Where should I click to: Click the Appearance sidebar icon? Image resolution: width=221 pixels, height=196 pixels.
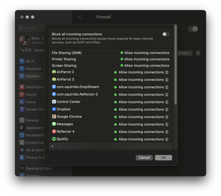(22, 128)
